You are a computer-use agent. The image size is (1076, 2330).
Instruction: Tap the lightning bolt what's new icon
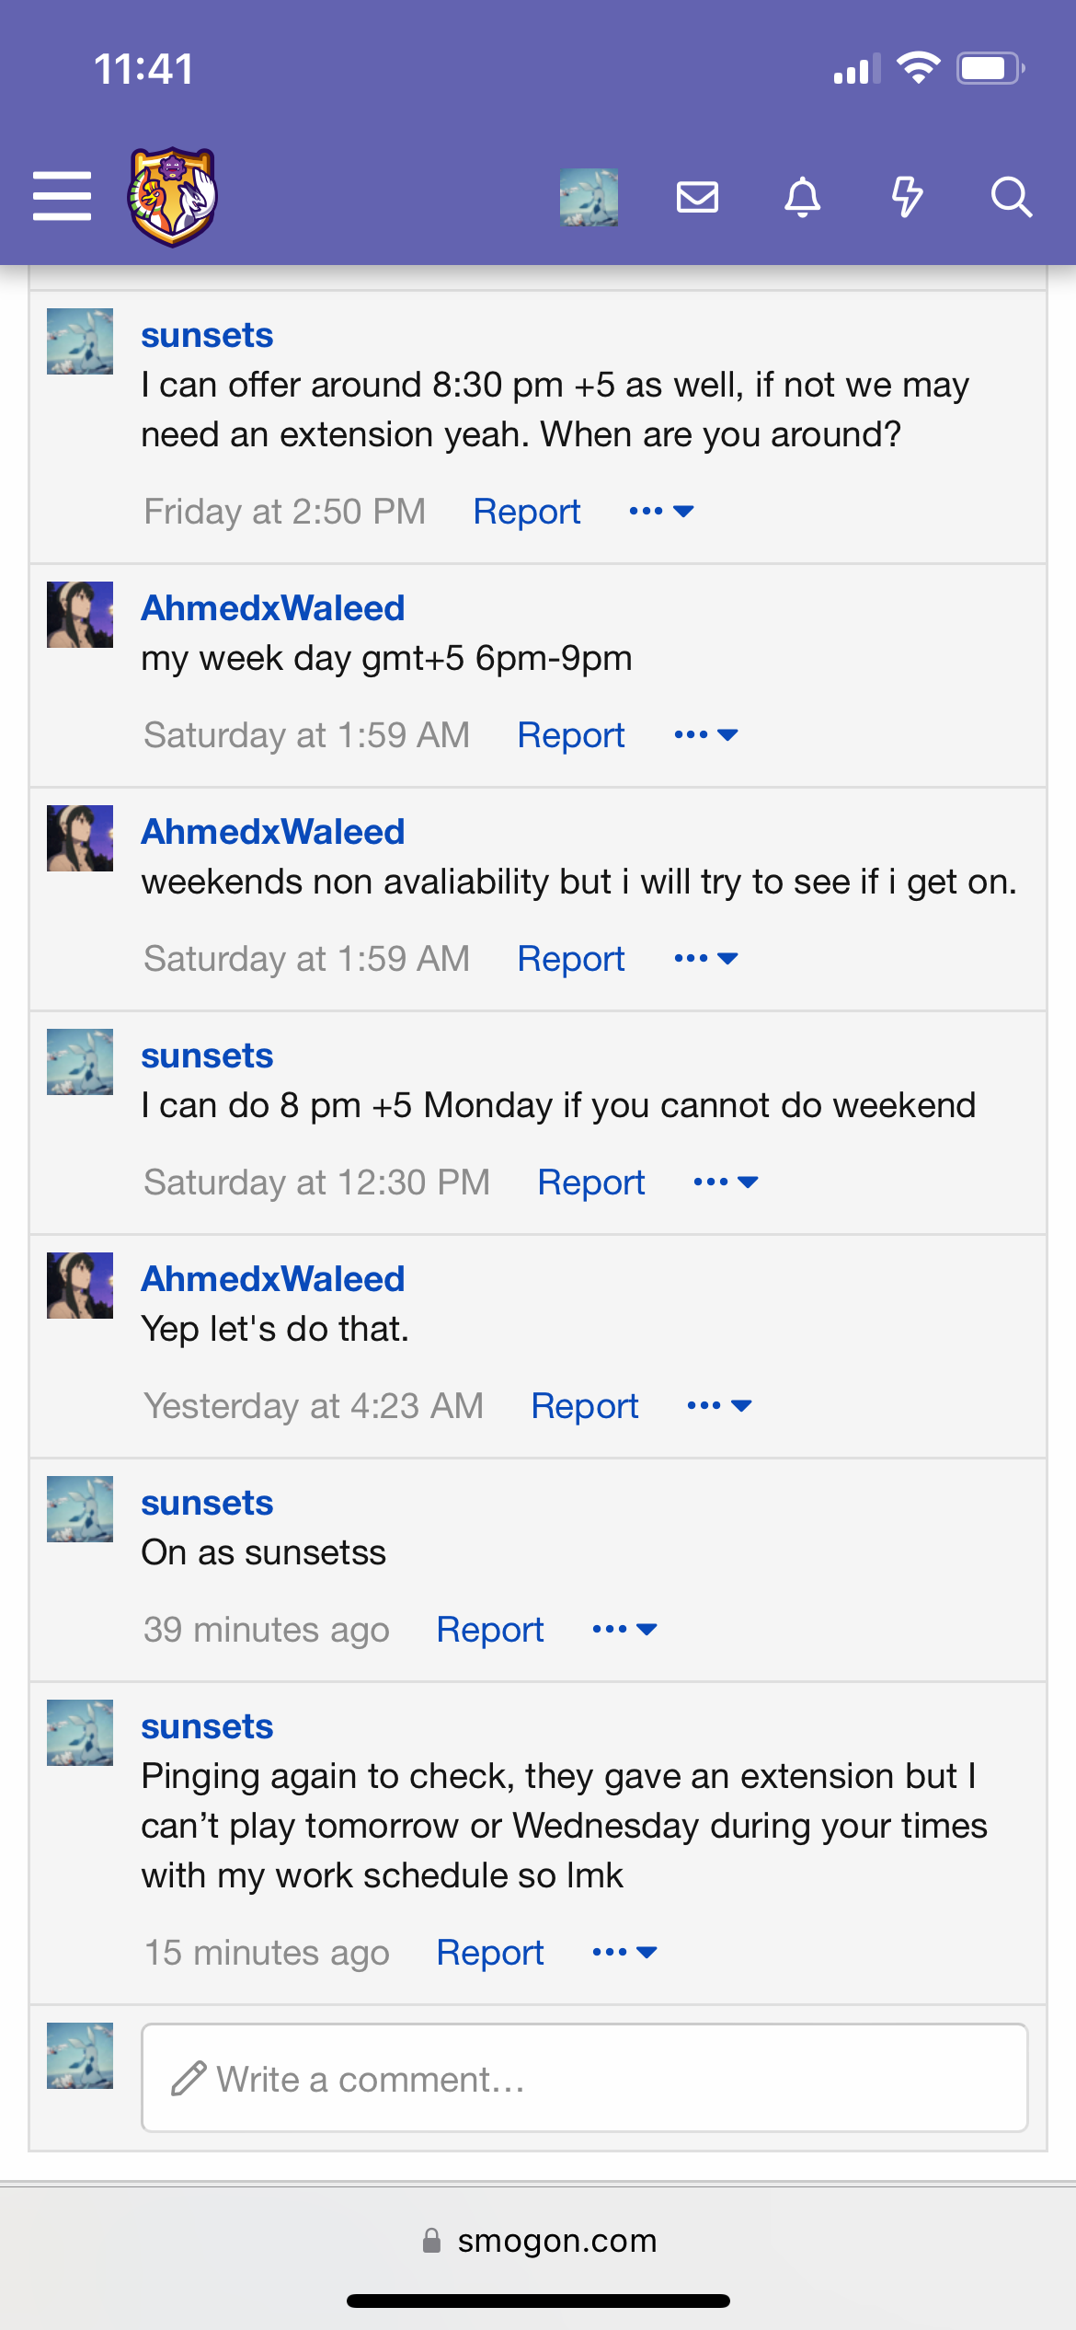tap(907, 197)
